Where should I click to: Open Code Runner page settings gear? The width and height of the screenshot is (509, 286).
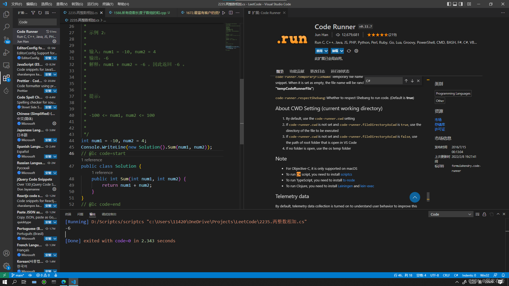click(x=356, y=51)
